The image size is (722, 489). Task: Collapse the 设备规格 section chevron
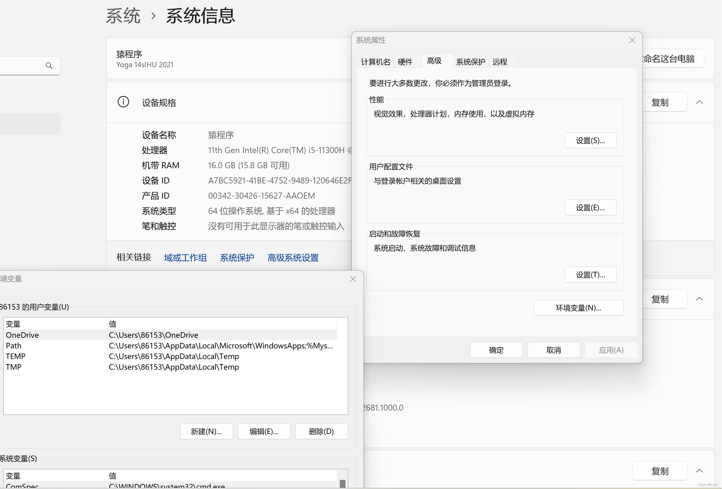[699, 102]
